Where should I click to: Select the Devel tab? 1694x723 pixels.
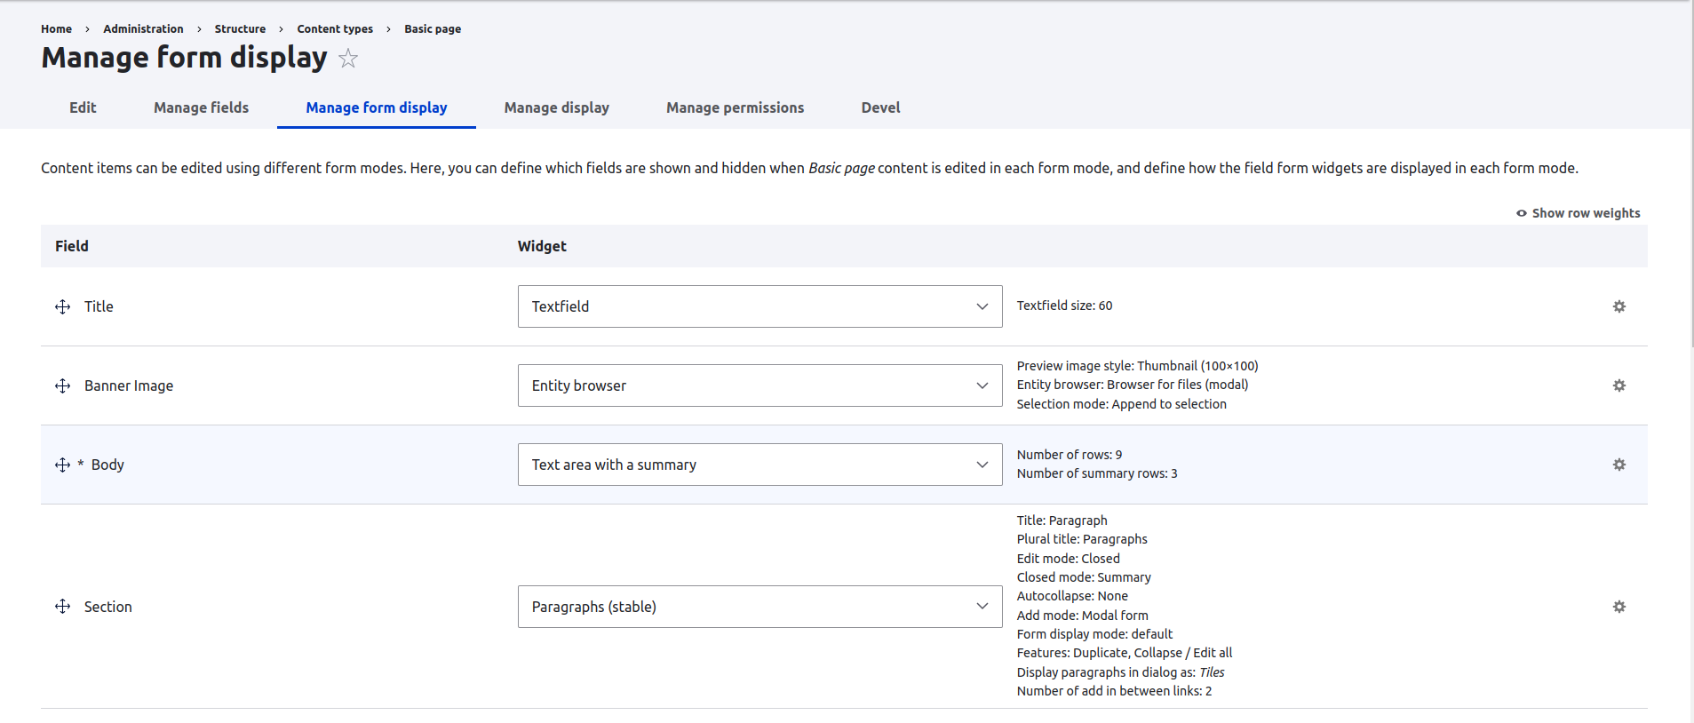[x=880, y=107]
